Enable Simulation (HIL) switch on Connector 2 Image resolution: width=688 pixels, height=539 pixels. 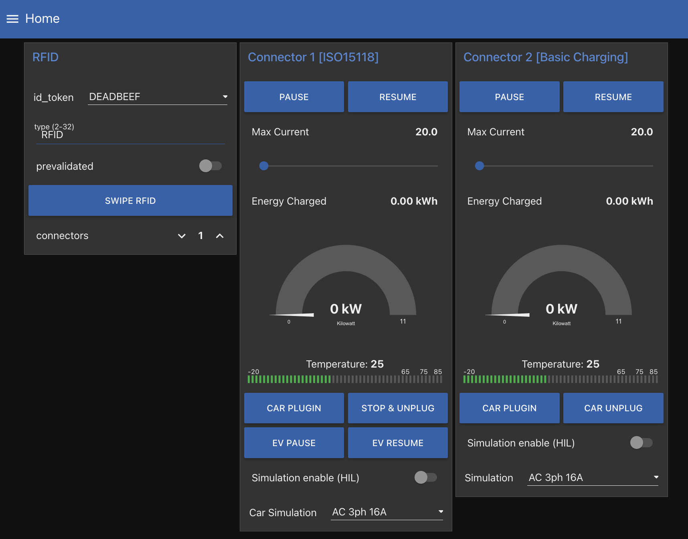click(641, 442)
